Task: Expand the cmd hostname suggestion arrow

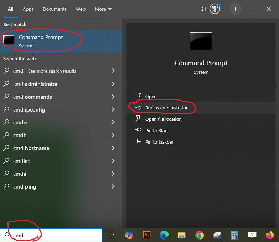Action: (113, 148)
